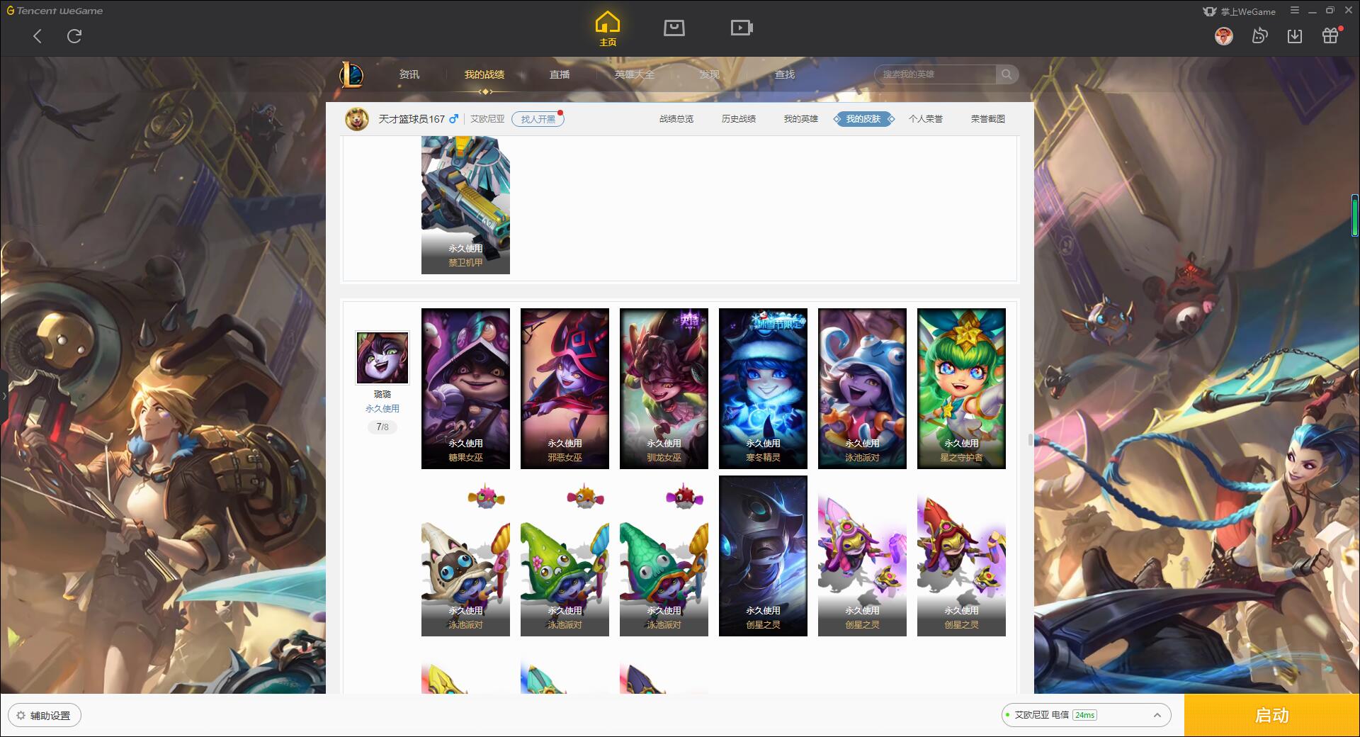Open the red 创星之灵 chroma card

[x=961, y=556]
